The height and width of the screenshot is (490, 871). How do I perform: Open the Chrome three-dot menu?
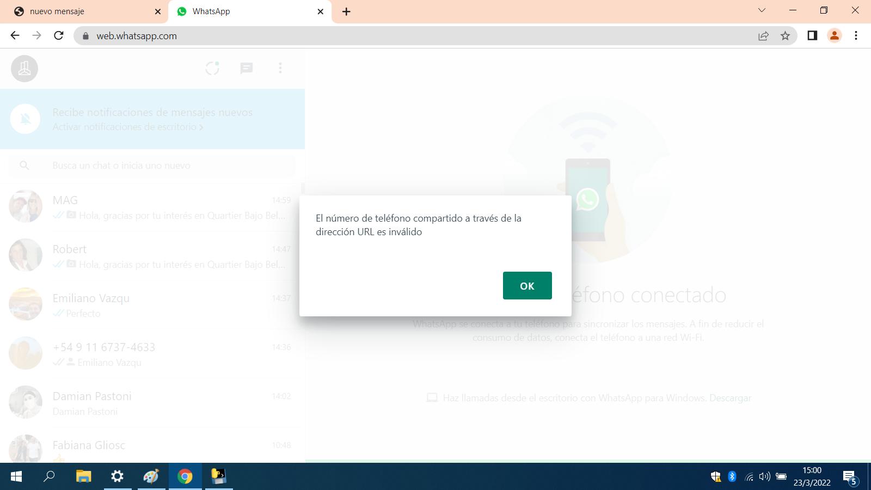tap(856, 35)
